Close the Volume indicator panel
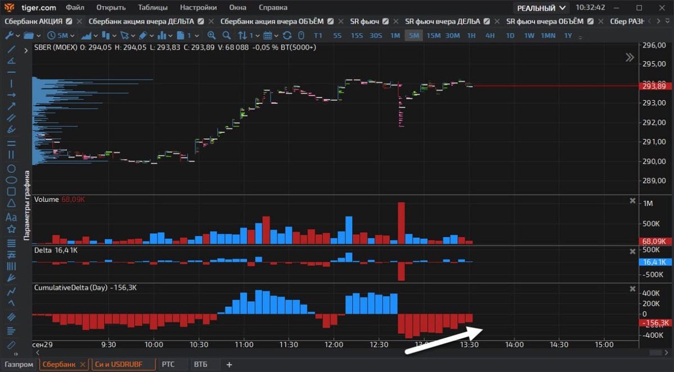The width and height of the screenshot is (674, 372). tap(632, 201)
